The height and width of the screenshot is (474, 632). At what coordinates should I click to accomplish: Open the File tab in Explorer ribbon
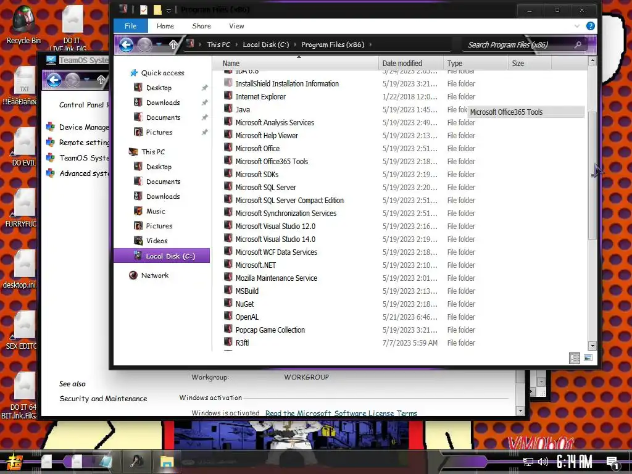pyautogui.click(x=131, y=26)
